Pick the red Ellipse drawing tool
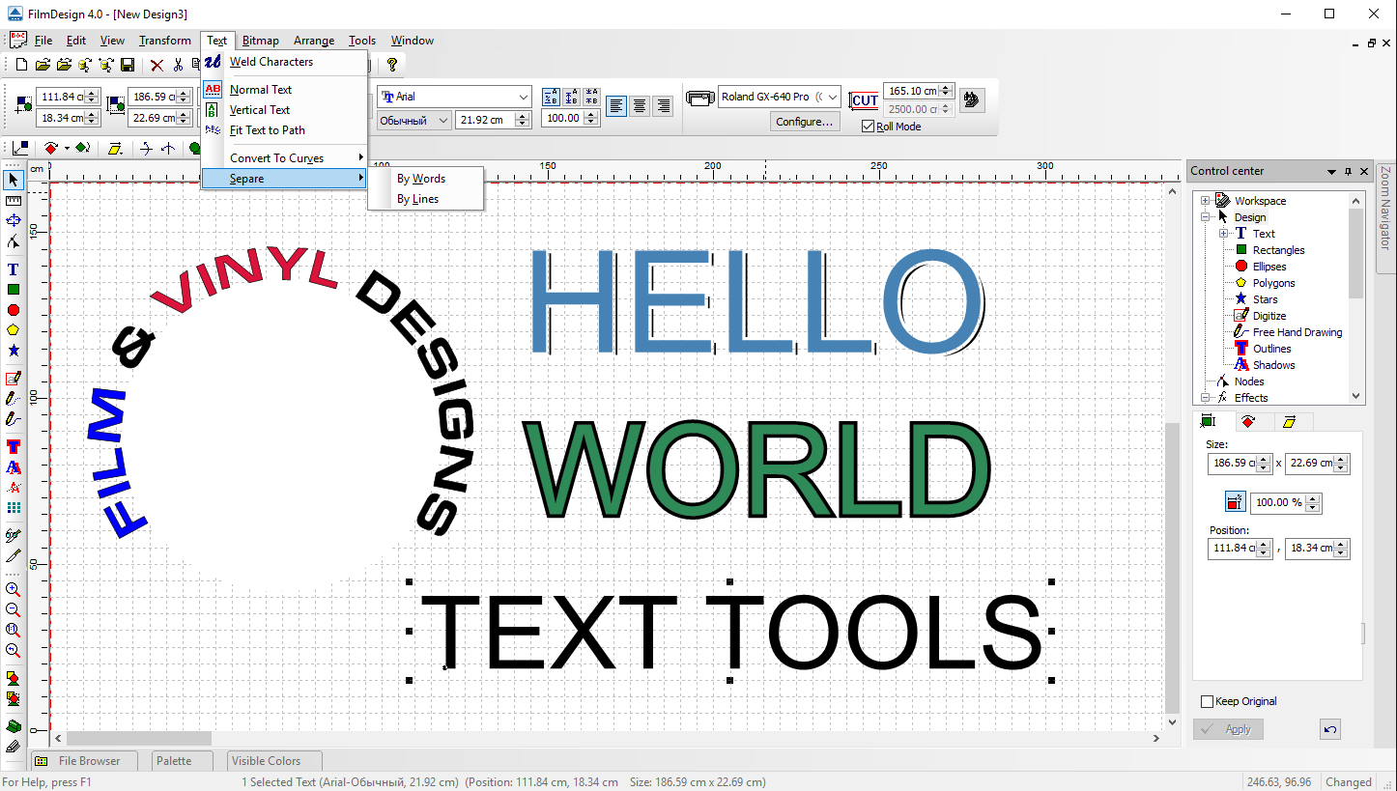Image resolution: width=1397 pixels, height=791 pixels. (x=14, y=310)
